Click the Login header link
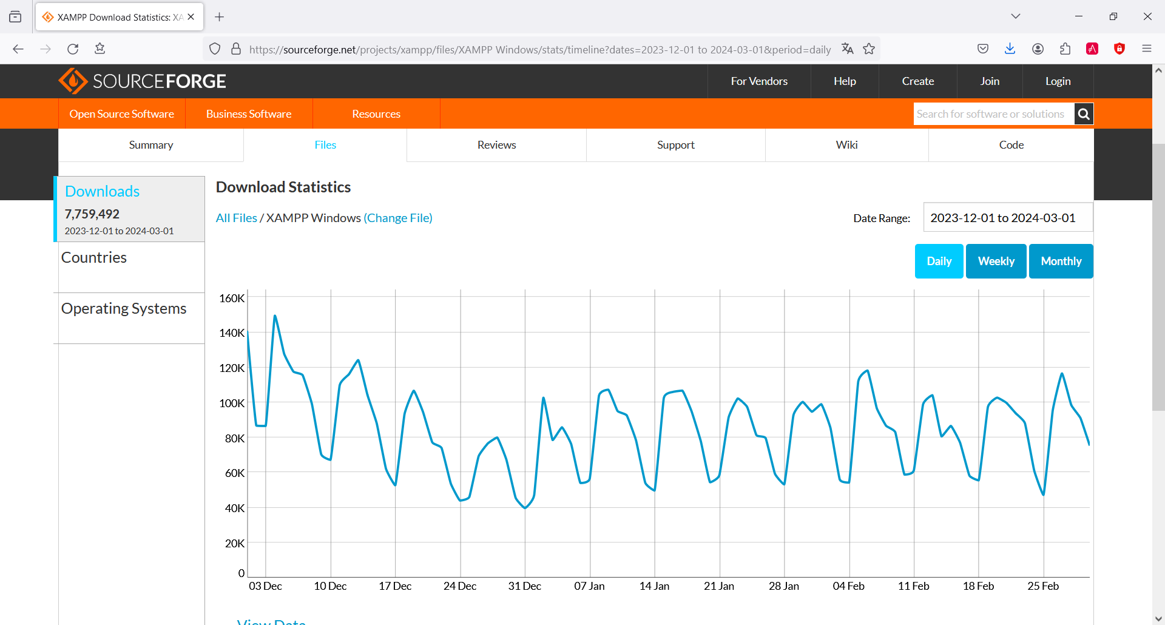This screenshot has height=625, width=1165. [x=1058, y=81]
